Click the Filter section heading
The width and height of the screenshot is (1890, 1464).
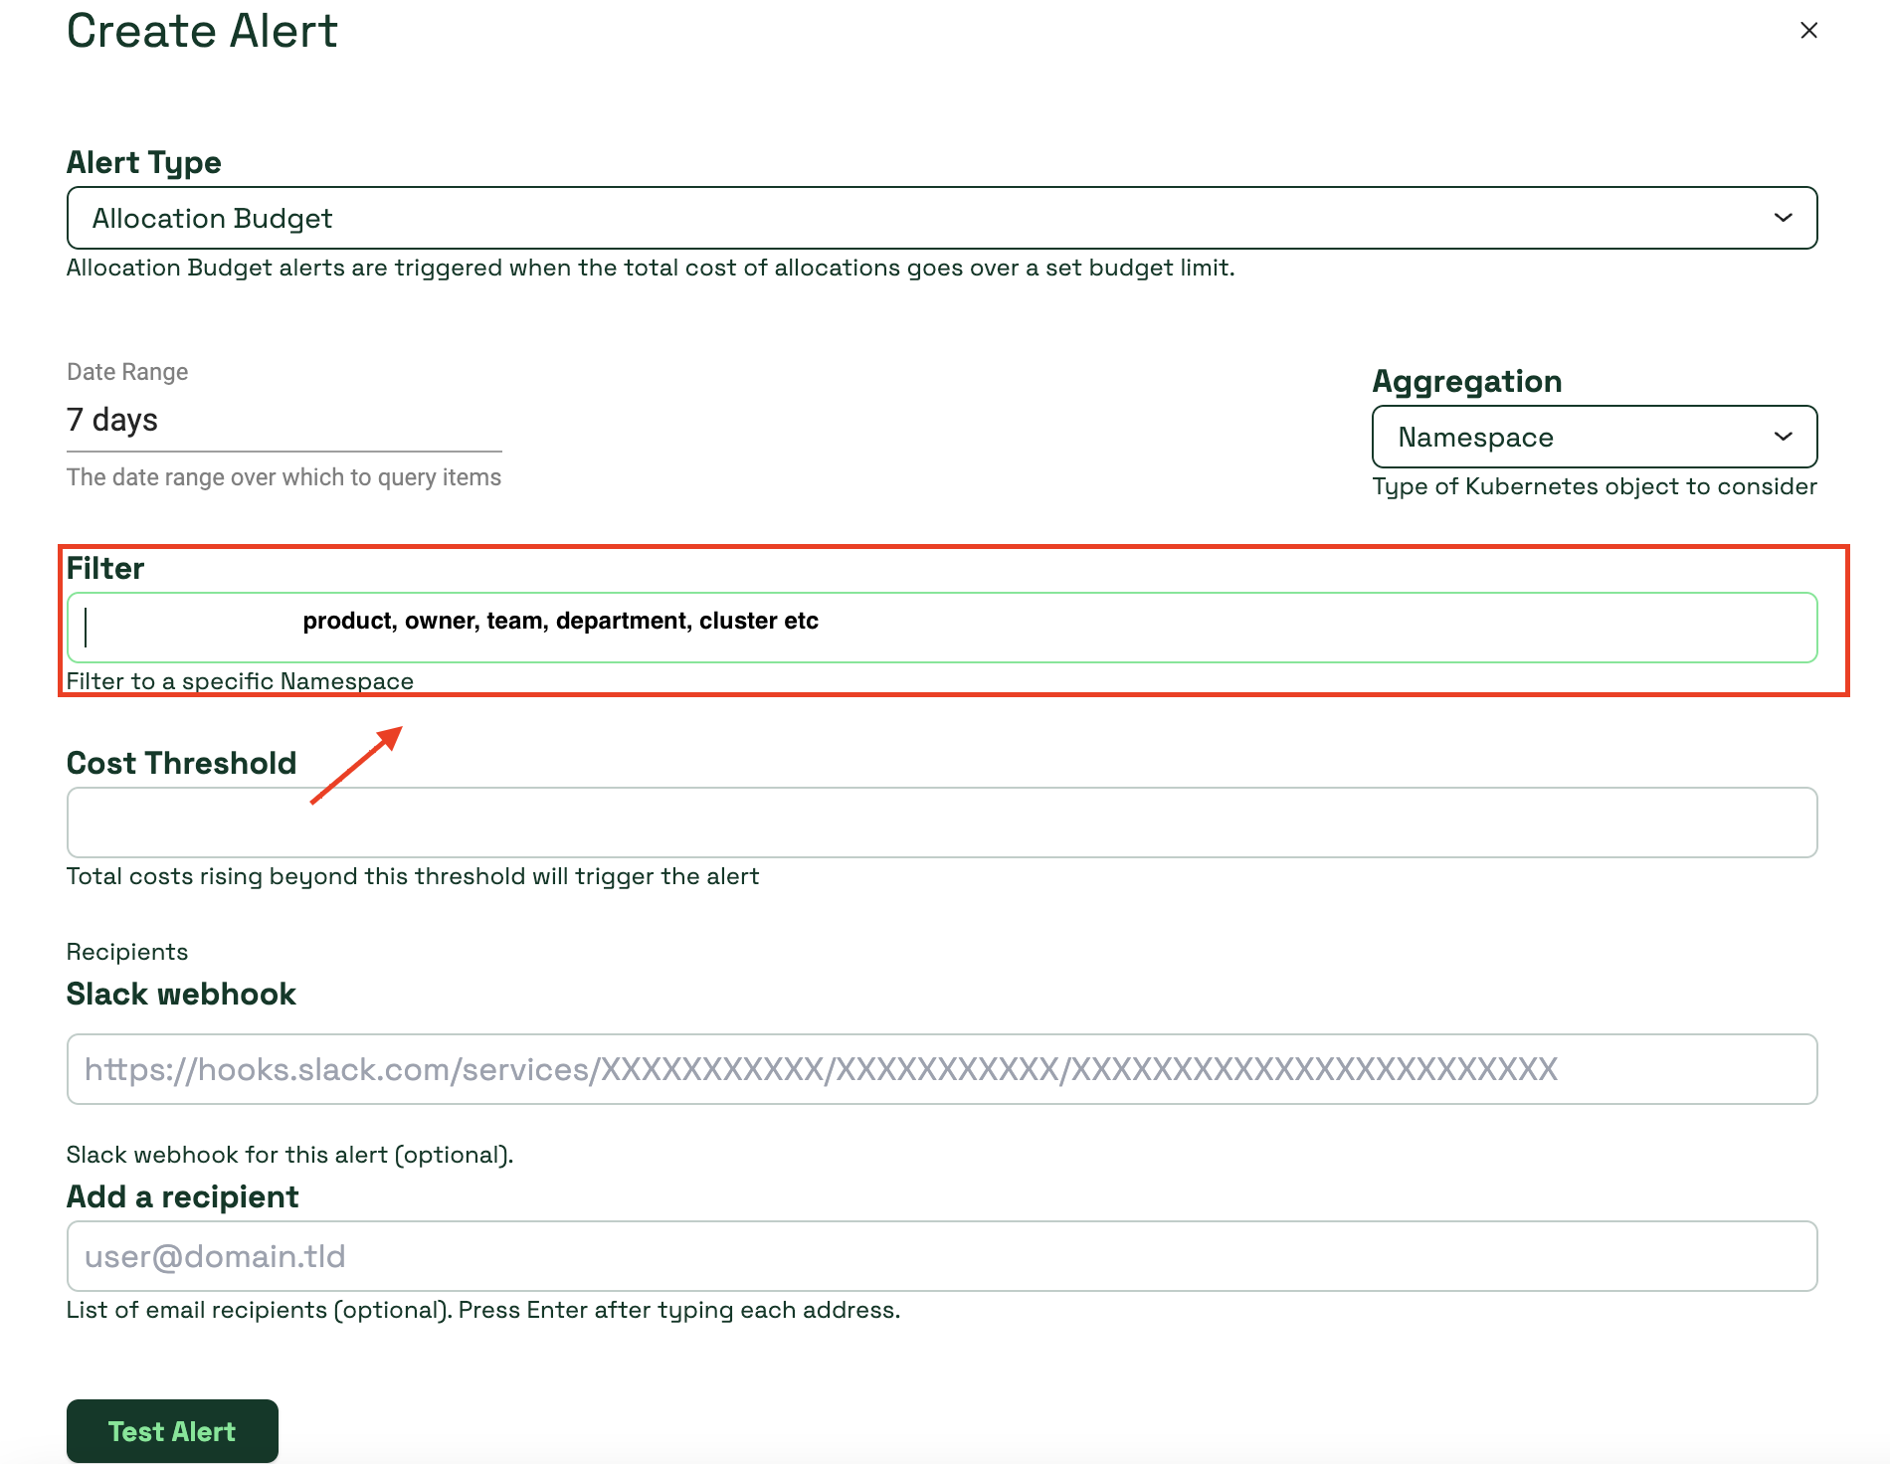point(105,567)
